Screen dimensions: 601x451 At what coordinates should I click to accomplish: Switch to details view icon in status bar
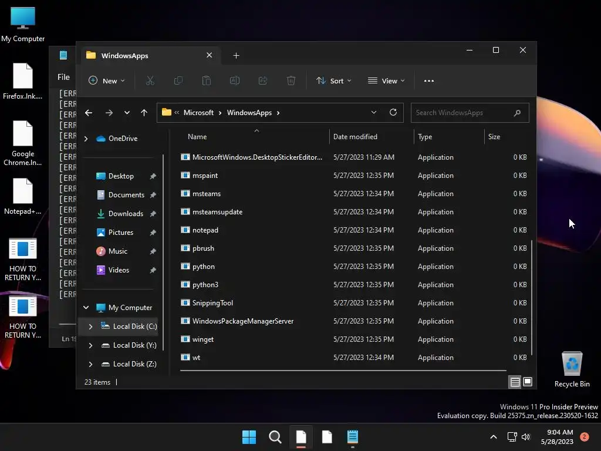pyautogui.click(x=515, y=382)
